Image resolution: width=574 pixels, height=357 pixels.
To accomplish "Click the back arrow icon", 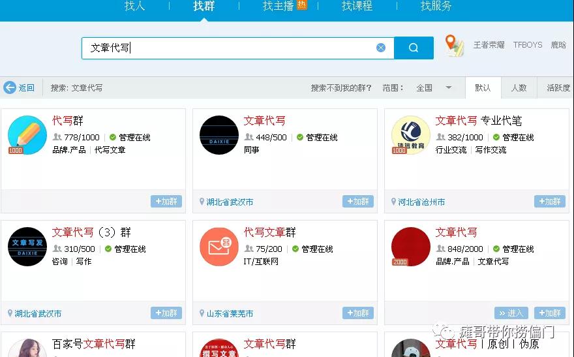I will [10, 87].
